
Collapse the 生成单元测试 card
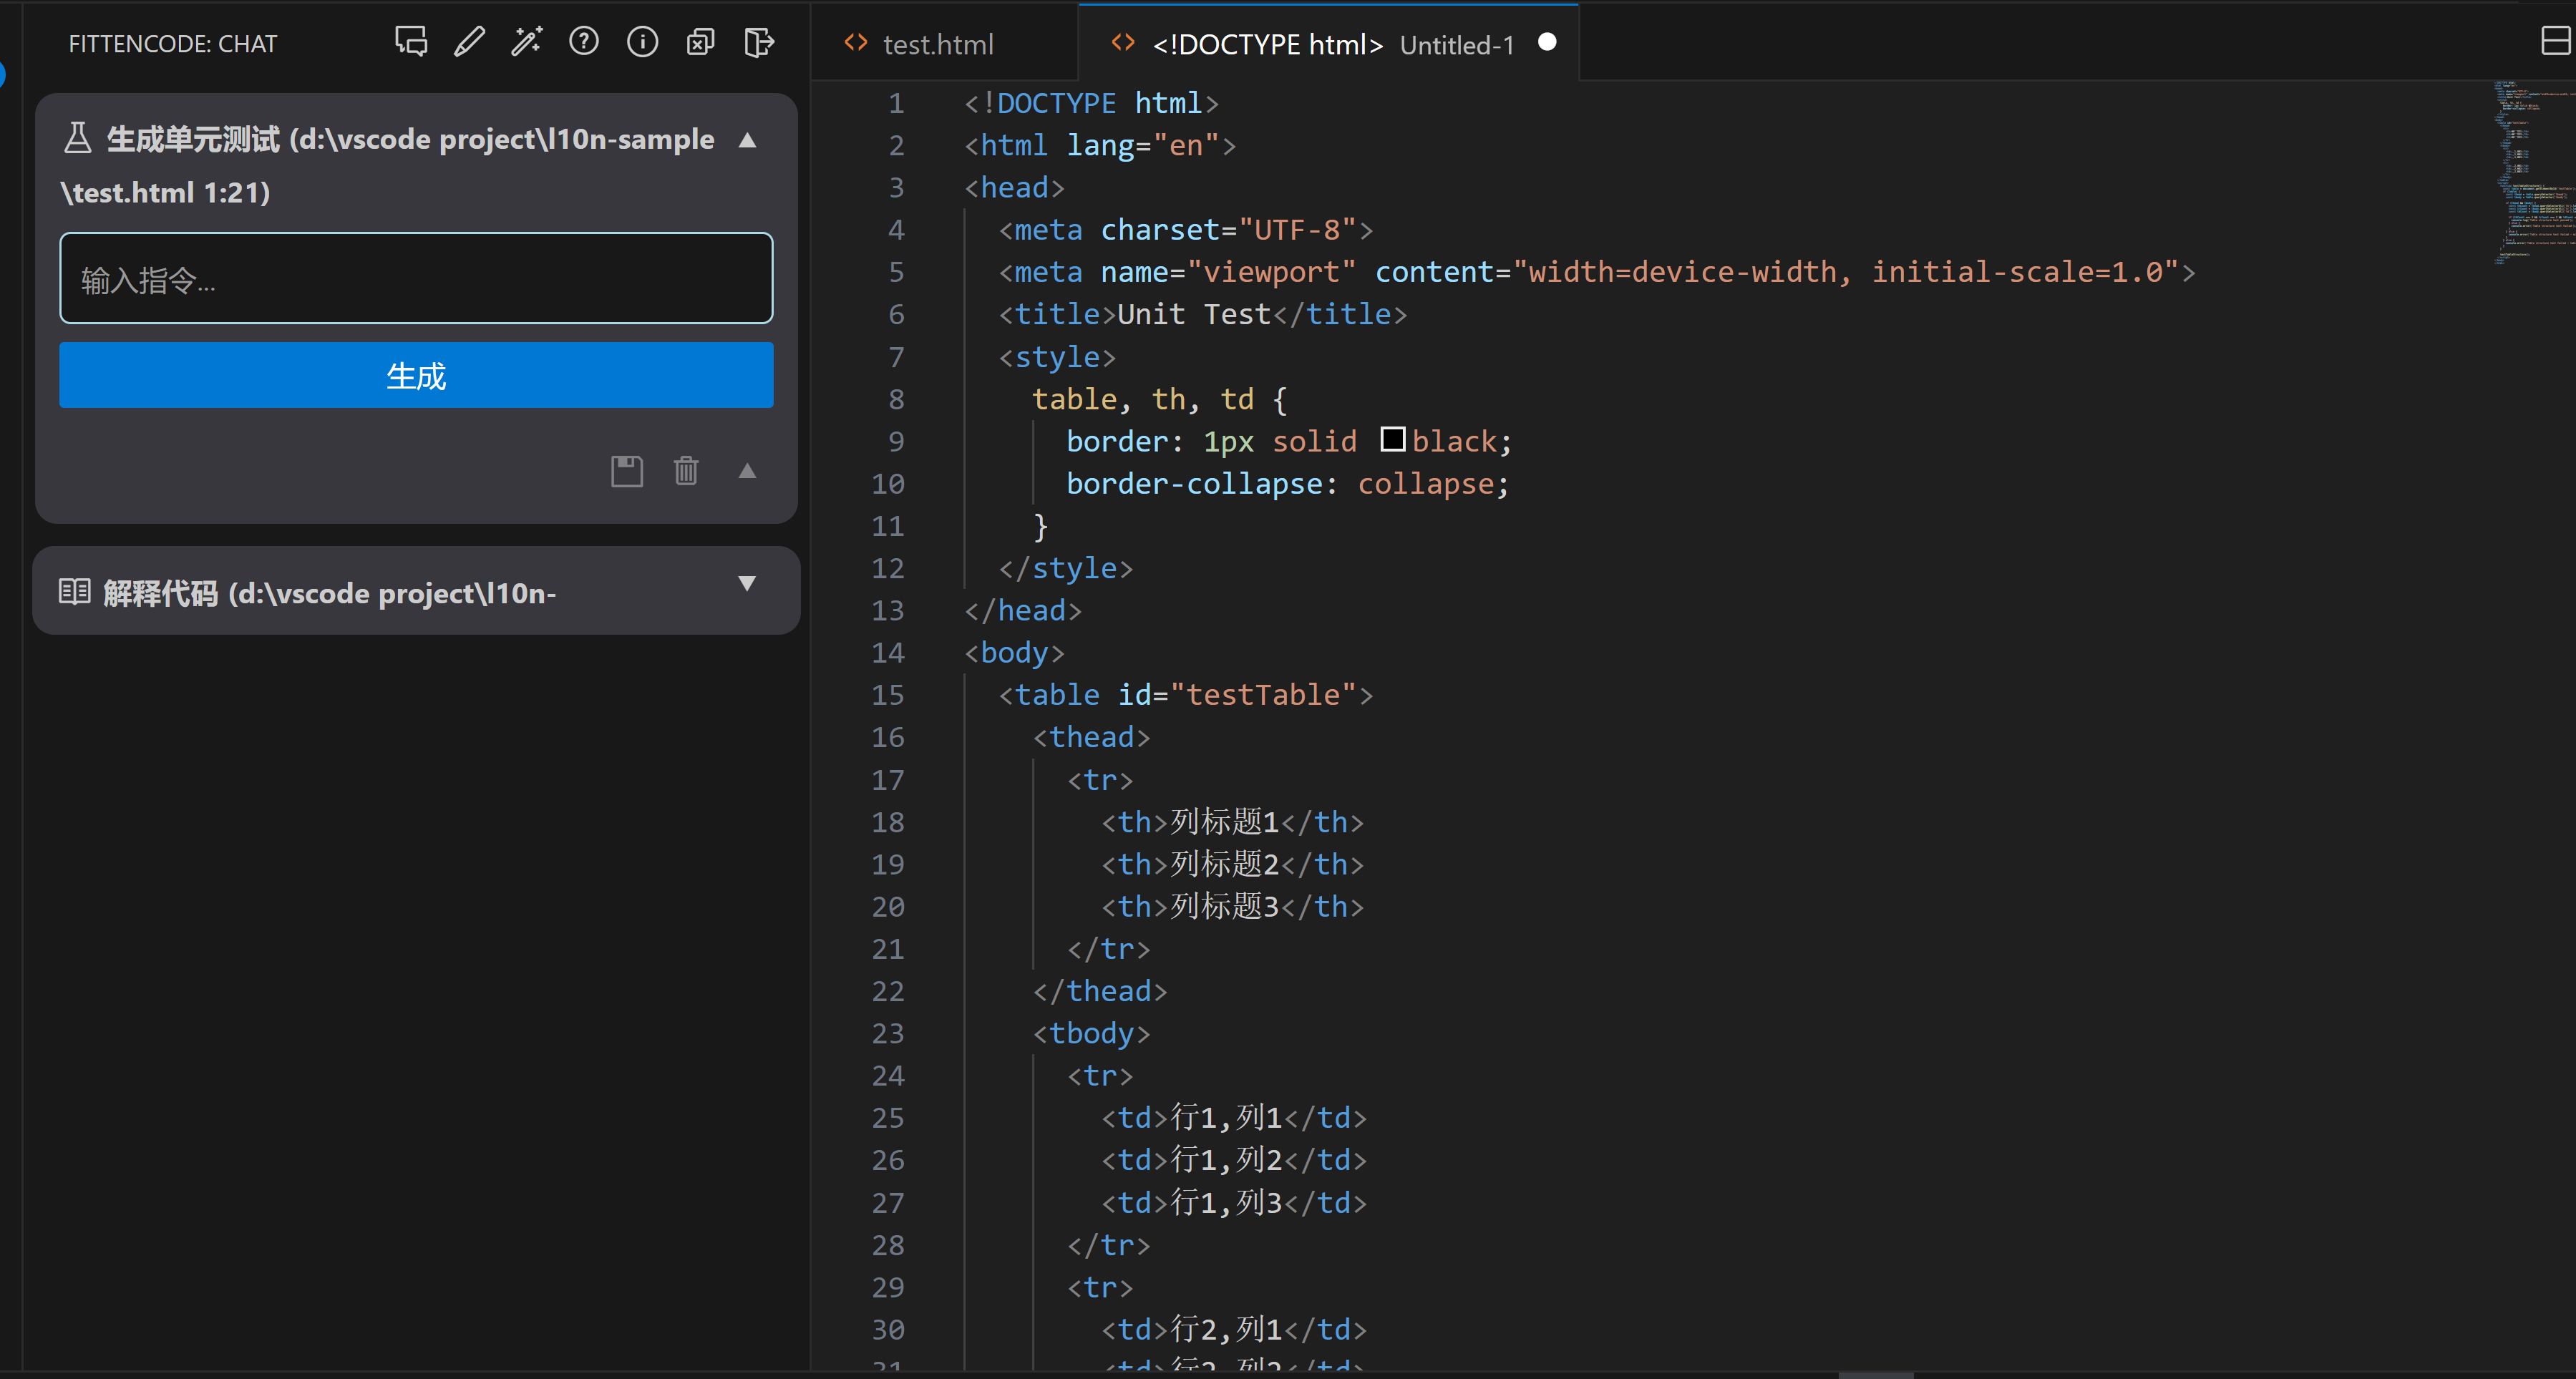[747, 140]
